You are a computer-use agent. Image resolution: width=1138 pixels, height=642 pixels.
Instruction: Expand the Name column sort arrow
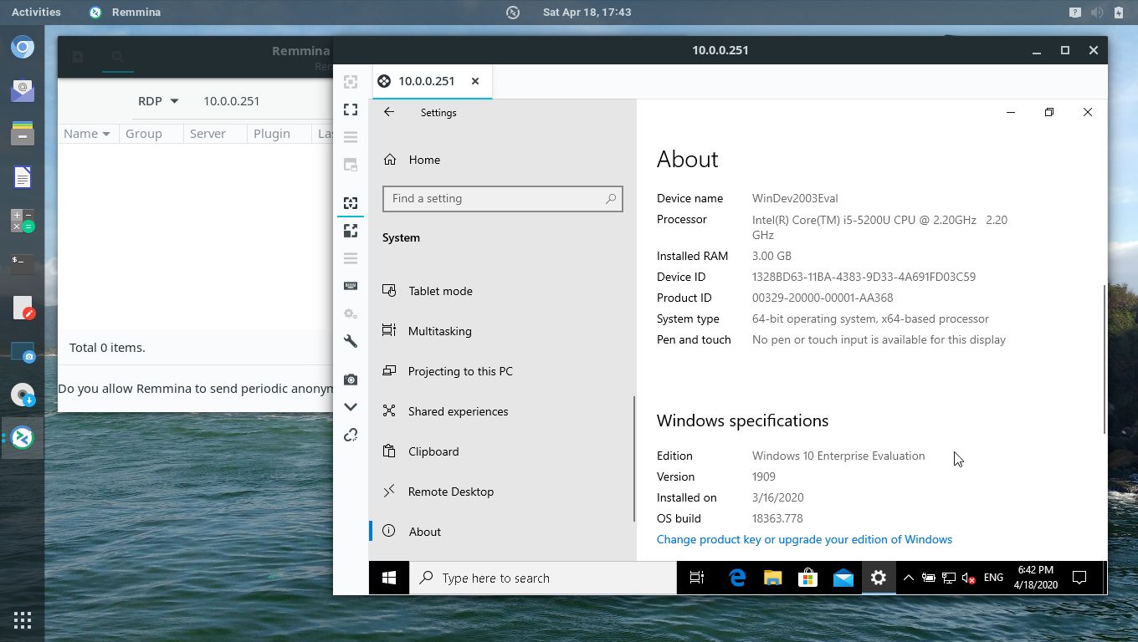[x=106, y=134]
